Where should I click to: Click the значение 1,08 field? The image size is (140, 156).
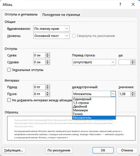point(124,94)
